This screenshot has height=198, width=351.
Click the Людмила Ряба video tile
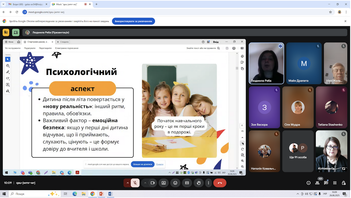click(267, 64)
